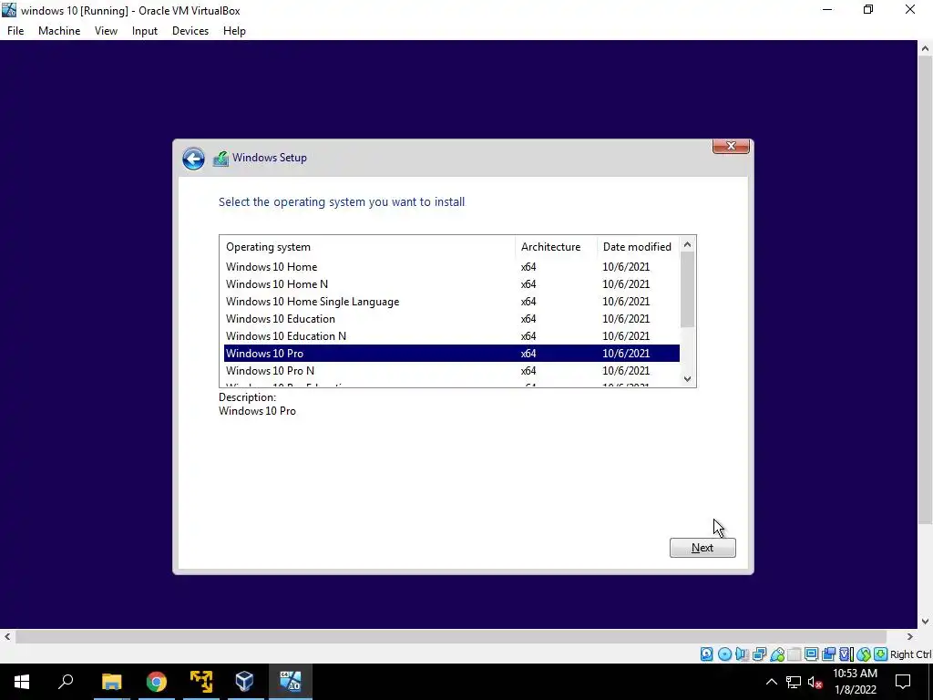Click the VM horizontal scroll left arrow
The height and width of the screenshot is (700, 933).
coord(6,637)
